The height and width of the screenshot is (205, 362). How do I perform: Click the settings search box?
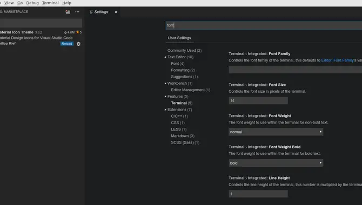coord(264,25)
